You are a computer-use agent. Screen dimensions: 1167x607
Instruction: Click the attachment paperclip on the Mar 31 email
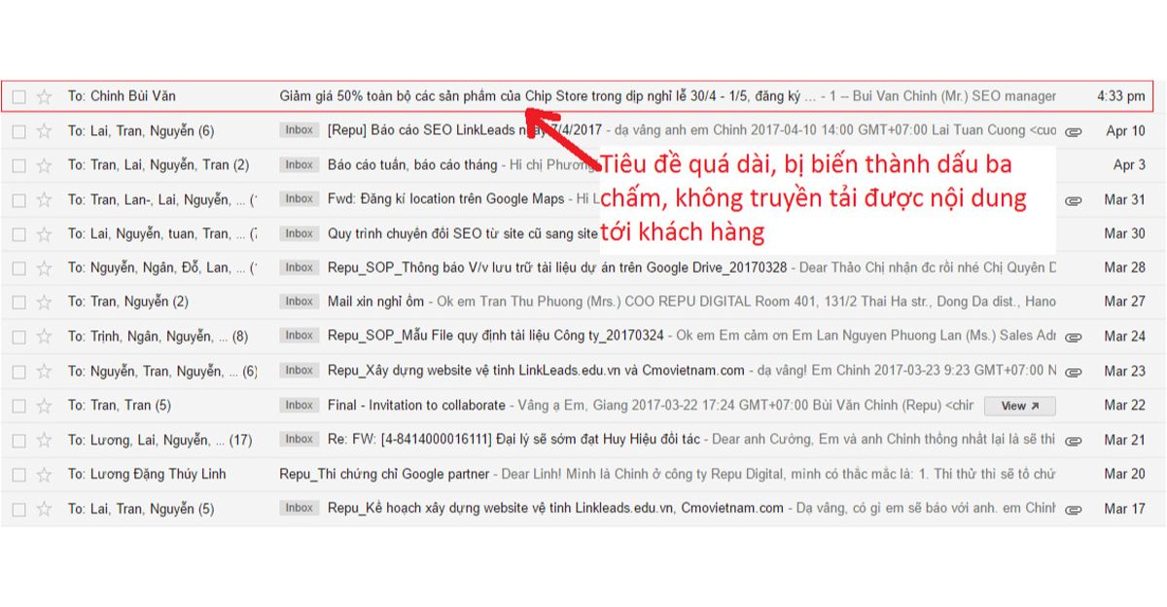1073,200
